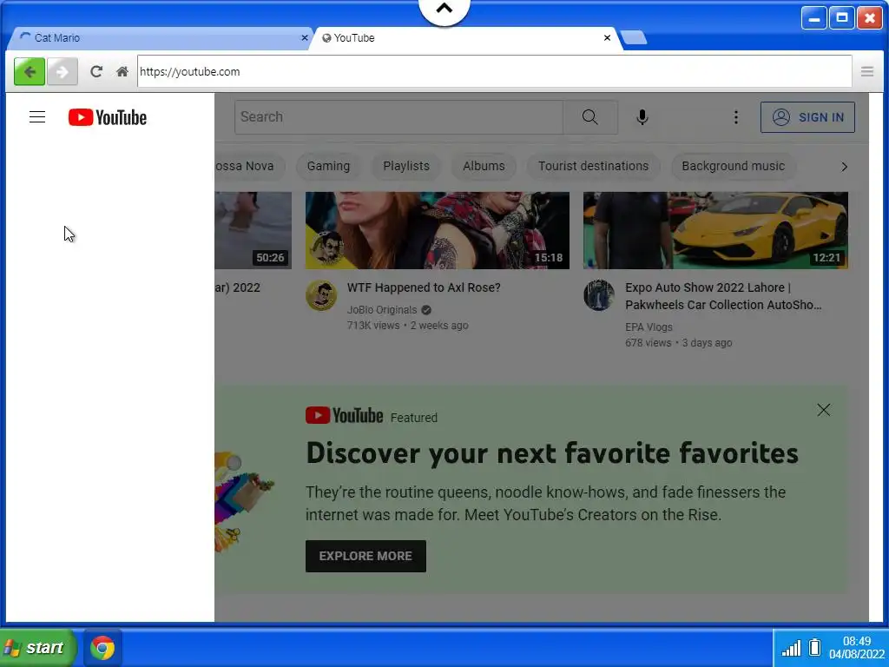Click the network signal tray icon

pyautogui.click(x=791, y=648)
